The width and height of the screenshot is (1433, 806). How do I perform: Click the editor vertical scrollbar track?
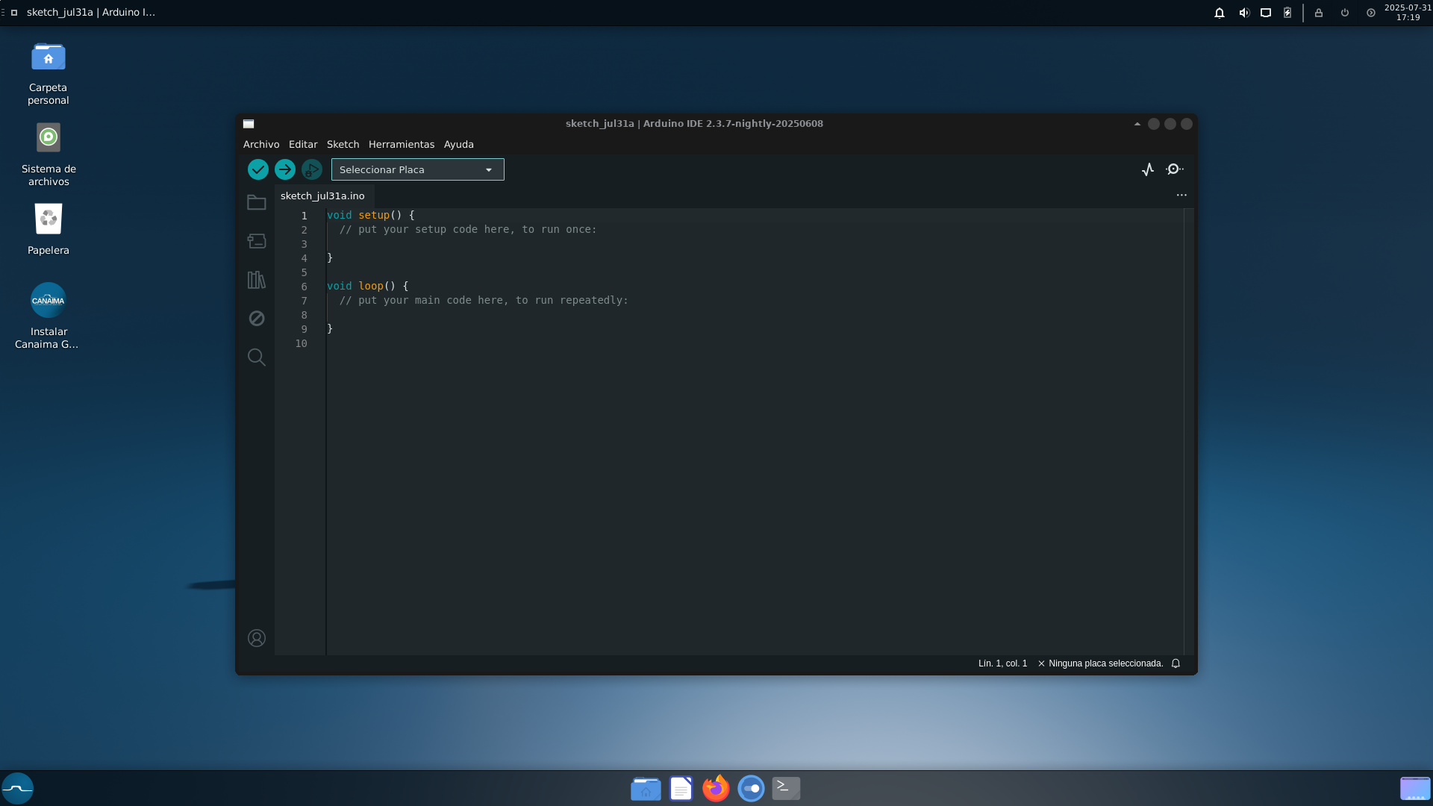tap(1189, 431)
